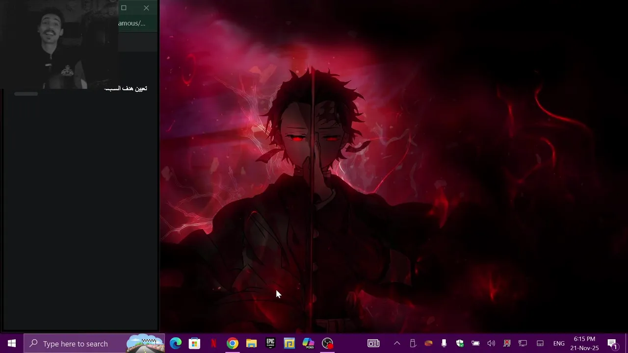
Task: Open File Explorer from the taskbar
Action: tap(251, 344)
